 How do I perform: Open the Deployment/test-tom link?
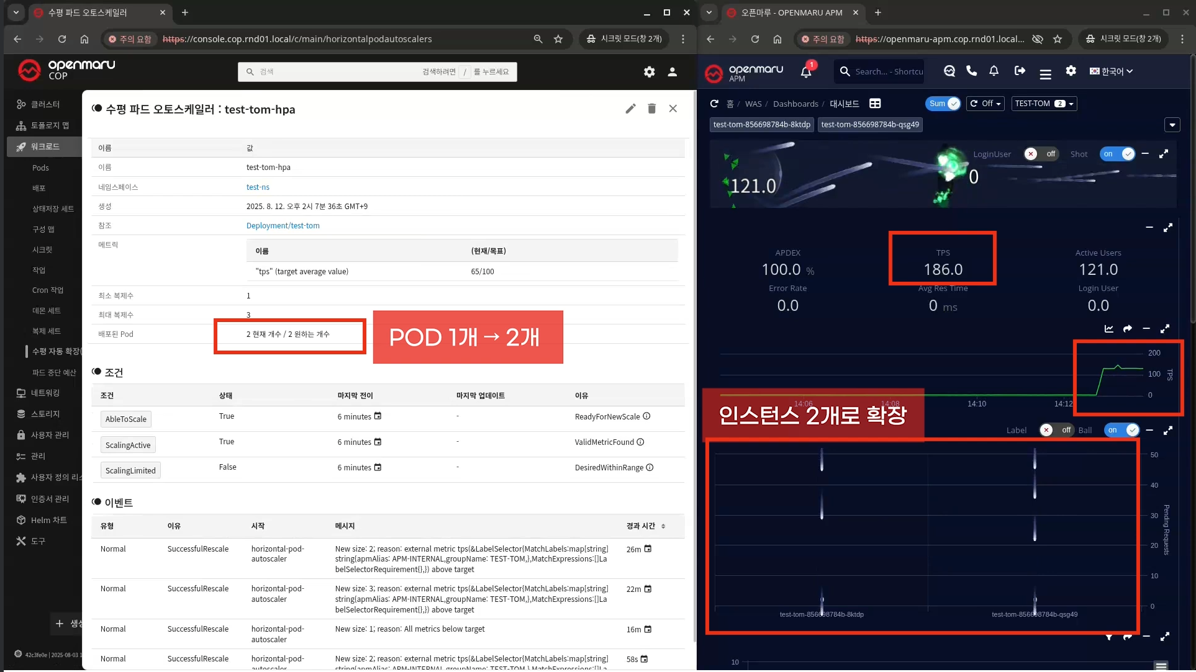click(x=283, y=226)
